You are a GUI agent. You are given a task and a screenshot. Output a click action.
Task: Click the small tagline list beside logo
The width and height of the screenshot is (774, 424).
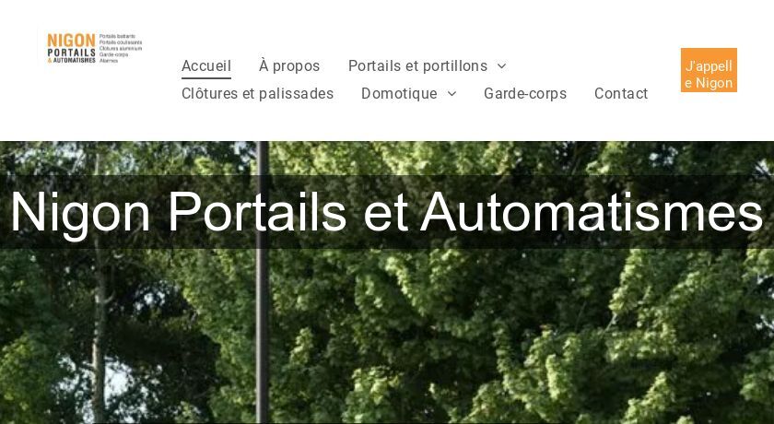tap(121, 48)
